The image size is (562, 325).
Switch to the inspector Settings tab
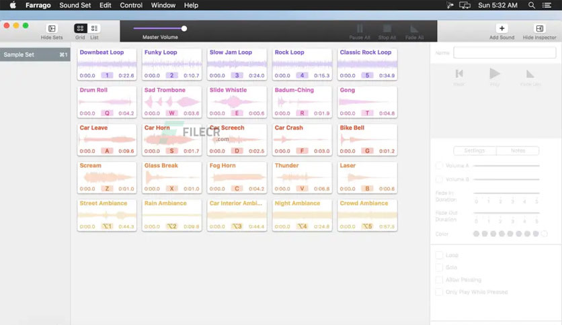475,150
